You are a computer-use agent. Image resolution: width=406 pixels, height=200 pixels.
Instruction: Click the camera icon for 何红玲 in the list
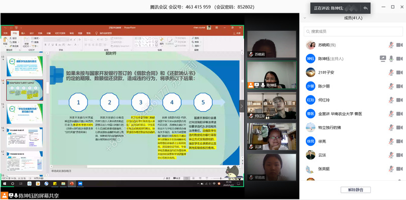click(x=399, y=100)
